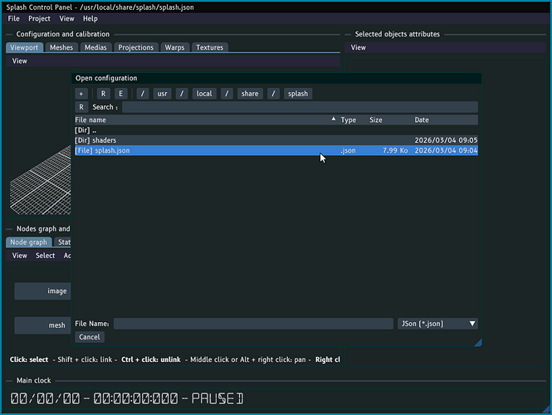This screenshot has width=552, height=415.
Task: Collapse Configuration and calibration section
Action: (x=10, y=34)
